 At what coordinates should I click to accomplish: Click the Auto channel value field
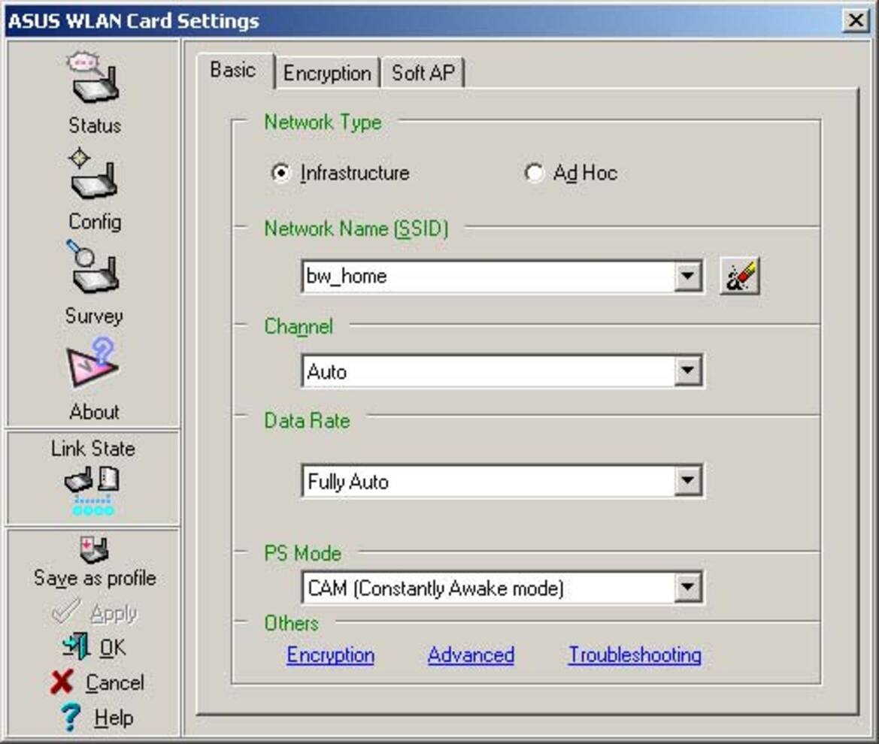point(488,370)
